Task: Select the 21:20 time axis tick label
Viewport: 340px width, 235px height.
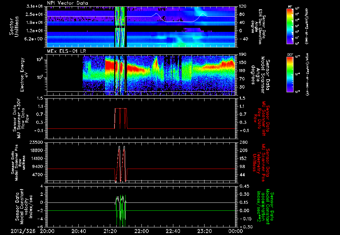Action: point(110,231)
